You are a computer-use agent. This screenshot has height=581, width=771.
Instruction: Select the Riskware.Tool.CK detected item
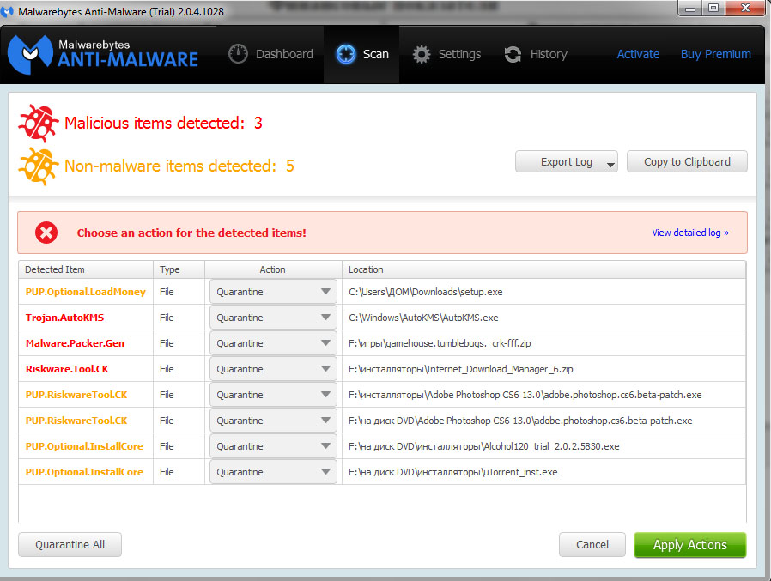[x=67, y=369]
